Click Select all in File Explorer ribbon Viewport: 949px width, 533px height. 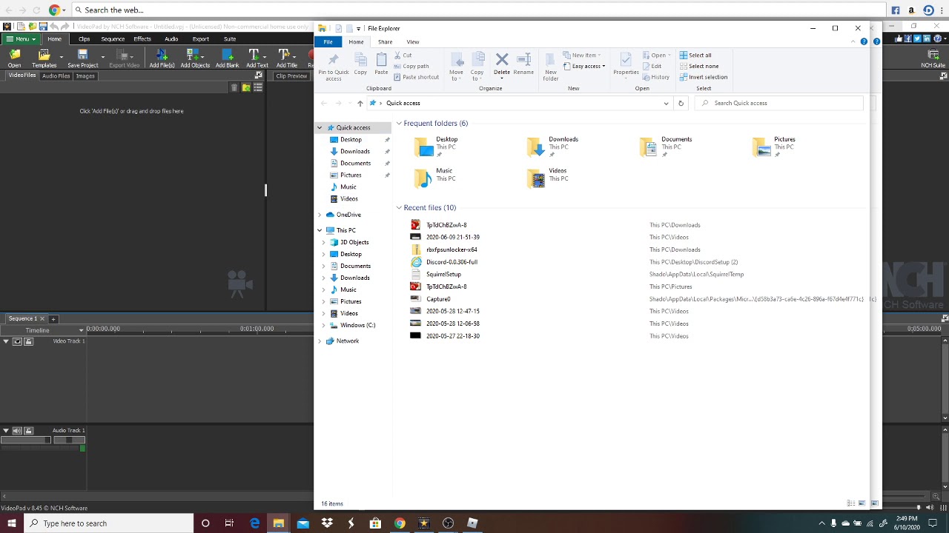pyautogui.click(x=695, y=55)
